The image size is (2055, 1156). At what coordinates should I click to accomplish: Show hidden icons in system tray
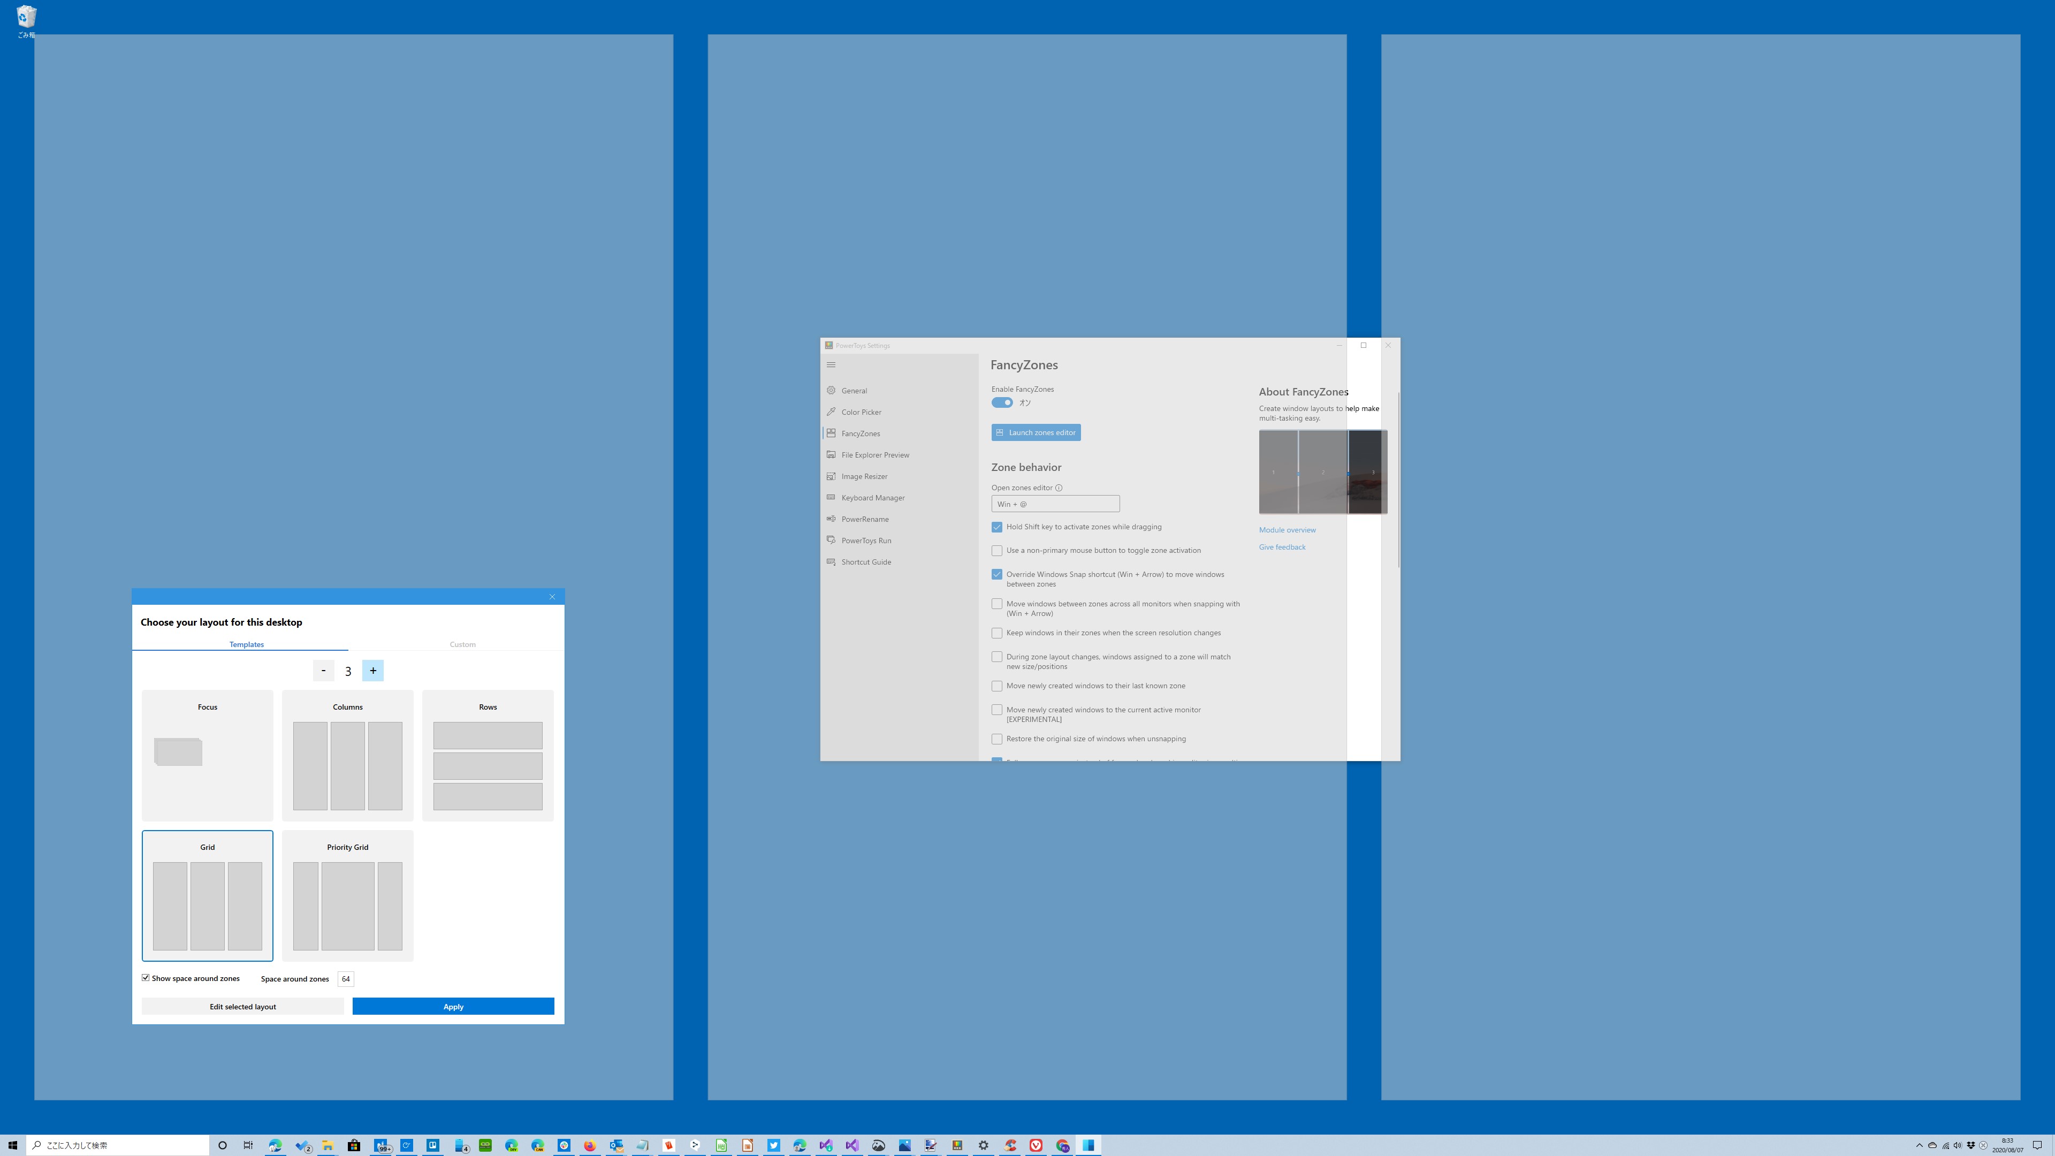1920,1146
